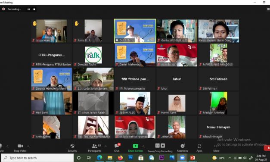The width and height of the screenshot is (270, 162).
Task: Click the Windows search box
Action: point(37,158)
